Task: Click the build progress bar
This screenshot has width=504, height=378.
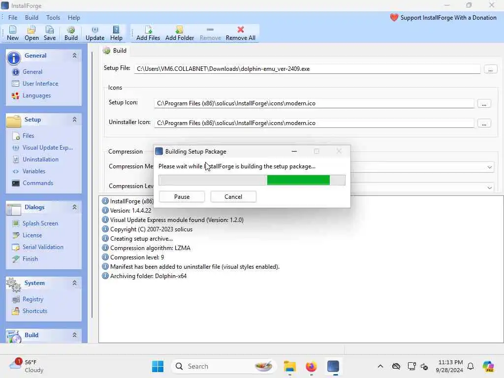Action: point(252,180)
